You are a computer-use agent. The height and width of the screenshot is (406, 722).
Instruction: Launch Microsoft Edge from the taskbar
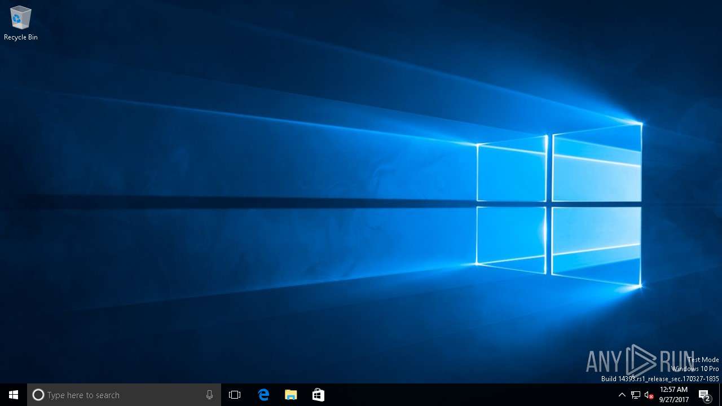[x=263, y=395]
